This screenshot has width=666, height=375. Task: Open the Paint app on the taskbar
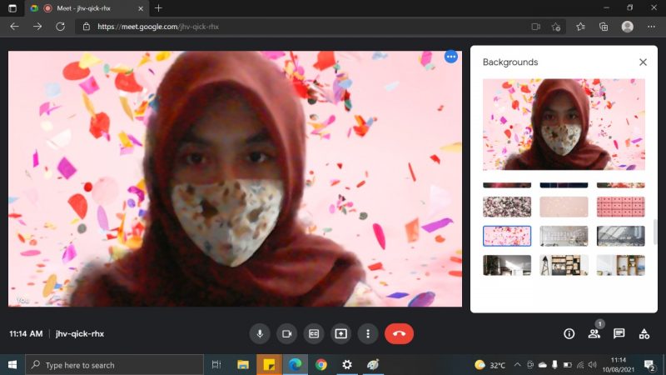[x=373, y=365]
